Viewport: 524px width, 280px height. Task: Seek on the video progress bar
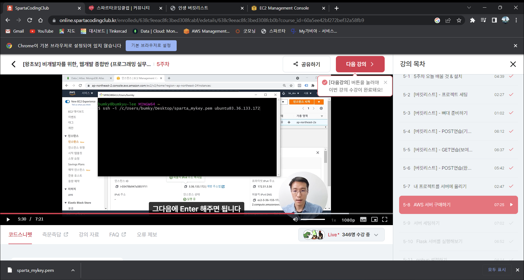196,214
